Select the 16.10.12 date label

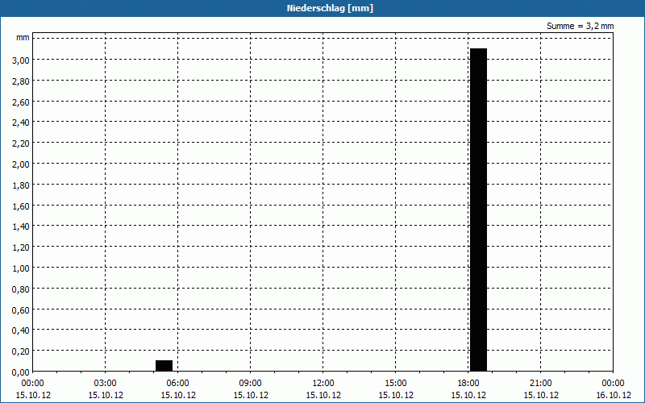click(x=613, y=396)
